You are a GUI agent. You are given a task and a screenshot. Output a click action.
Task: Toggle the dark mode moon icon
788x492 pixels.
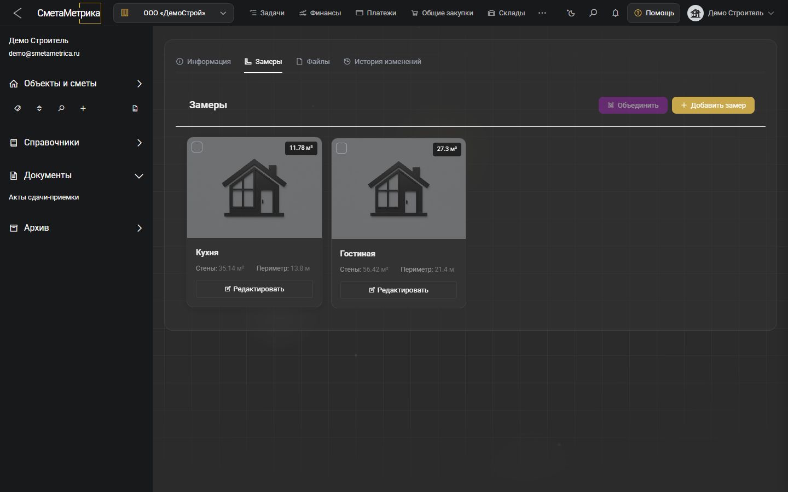click(x=571, y=13)
